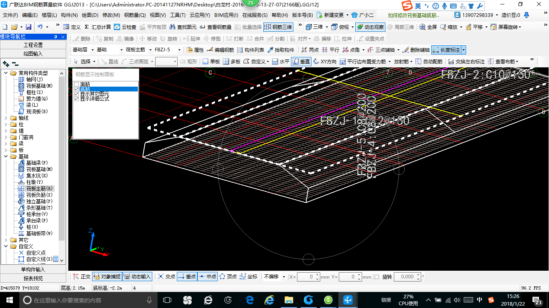
Task: Expand the 门窗洞 tree node
Action: tap(6, 137)
